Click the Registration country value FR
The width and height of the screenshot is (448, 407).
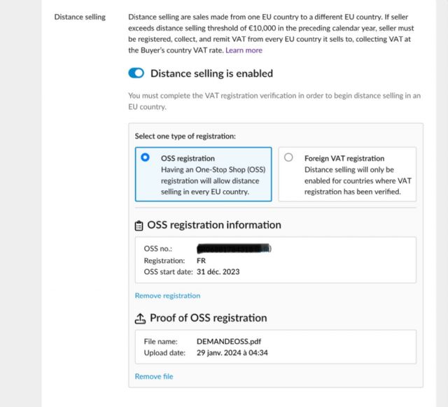202,260
